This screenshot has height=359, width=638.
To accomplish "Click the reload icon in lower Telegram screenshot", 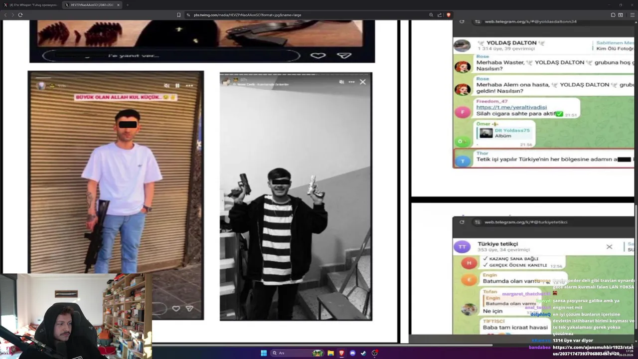I will click(462, 222).
